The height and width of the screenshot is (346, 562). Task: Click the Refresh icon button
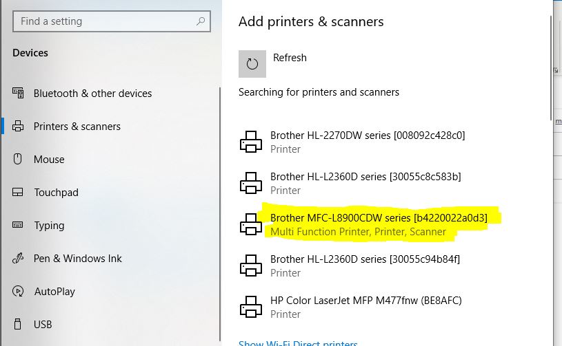pos(252,64)
